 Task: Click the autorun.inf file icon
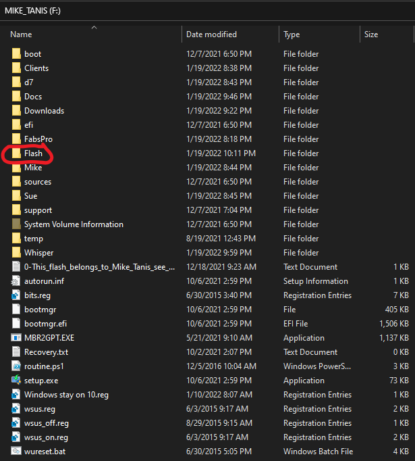(16, 281)
